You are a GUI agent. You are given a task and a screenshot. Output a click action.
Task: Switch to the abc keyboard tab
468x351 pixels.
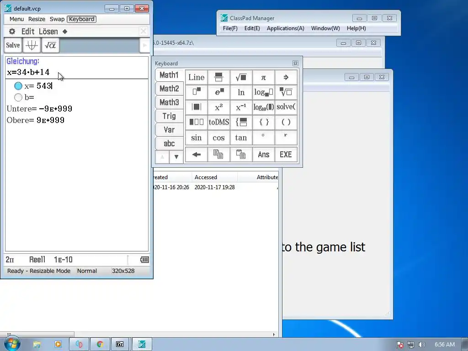tap(169, 144)
